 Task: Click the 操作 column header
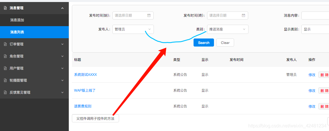point(312,60)
